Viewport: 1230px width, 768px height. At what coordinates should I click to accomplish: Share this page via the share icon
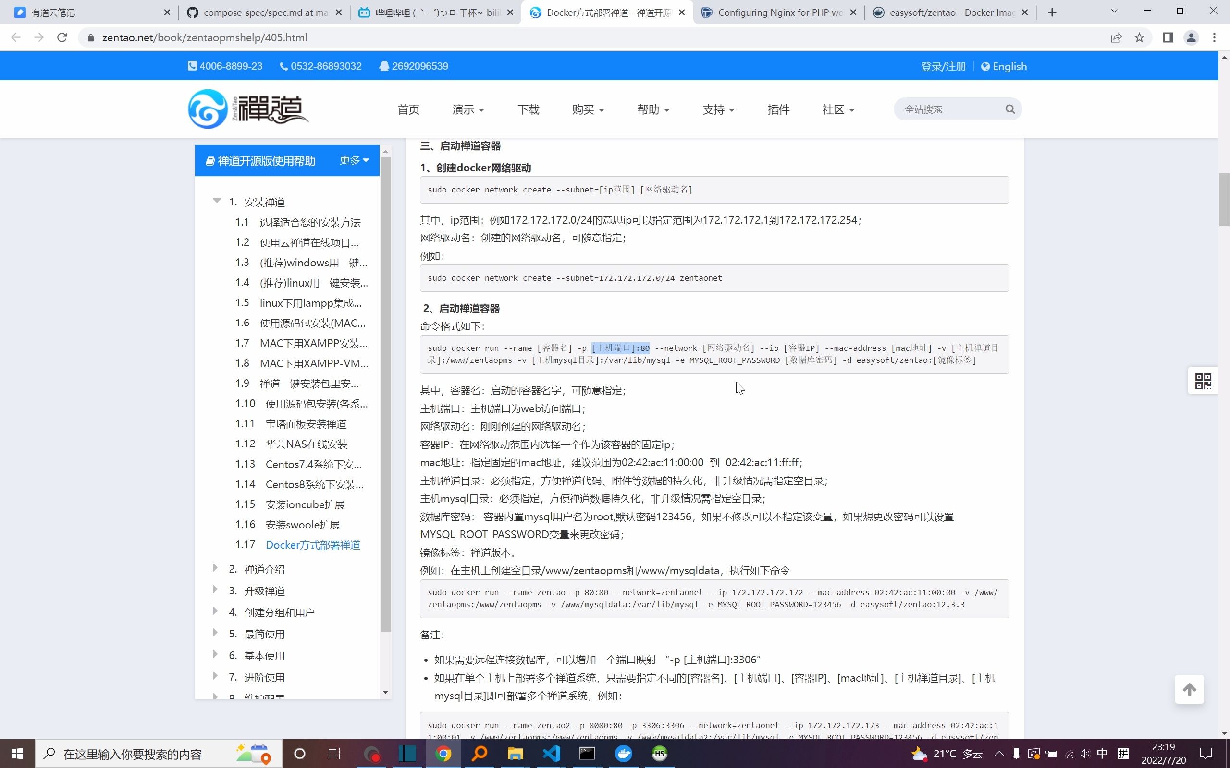(x=1116, y=37)
